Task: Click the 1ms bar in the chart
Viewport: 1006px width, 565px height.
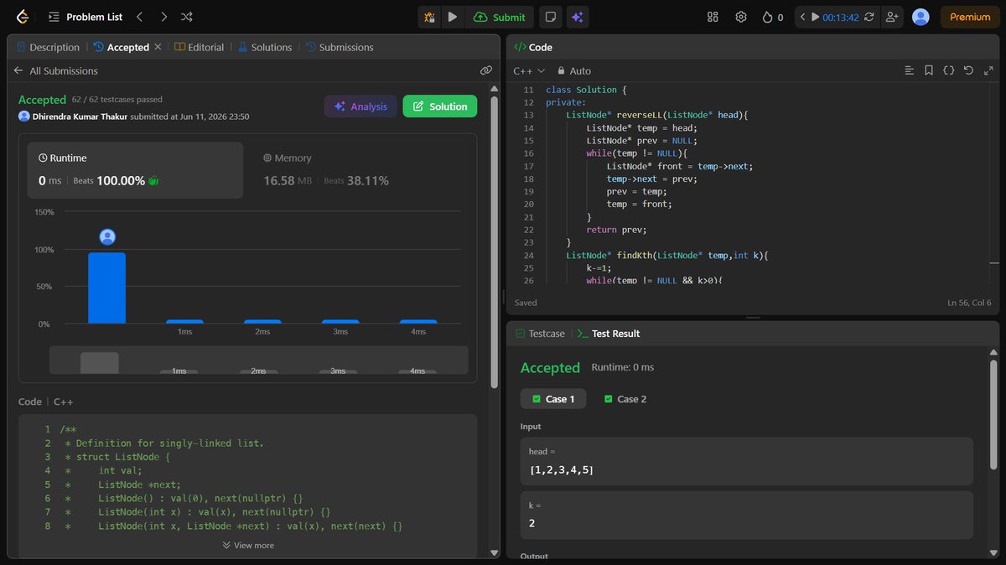Action: [184, 322]
